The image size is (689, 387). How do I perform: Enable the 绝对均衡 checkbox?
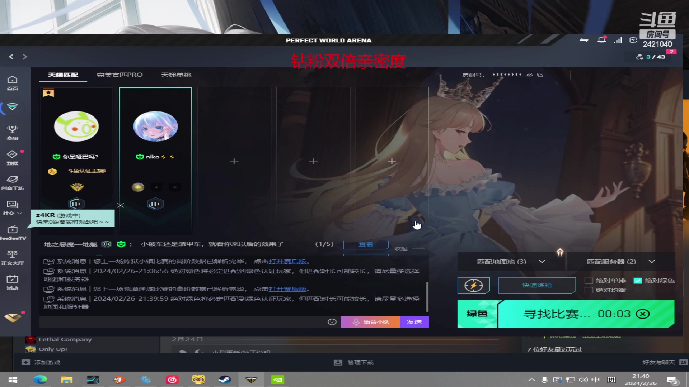click(x=589, y=290)
